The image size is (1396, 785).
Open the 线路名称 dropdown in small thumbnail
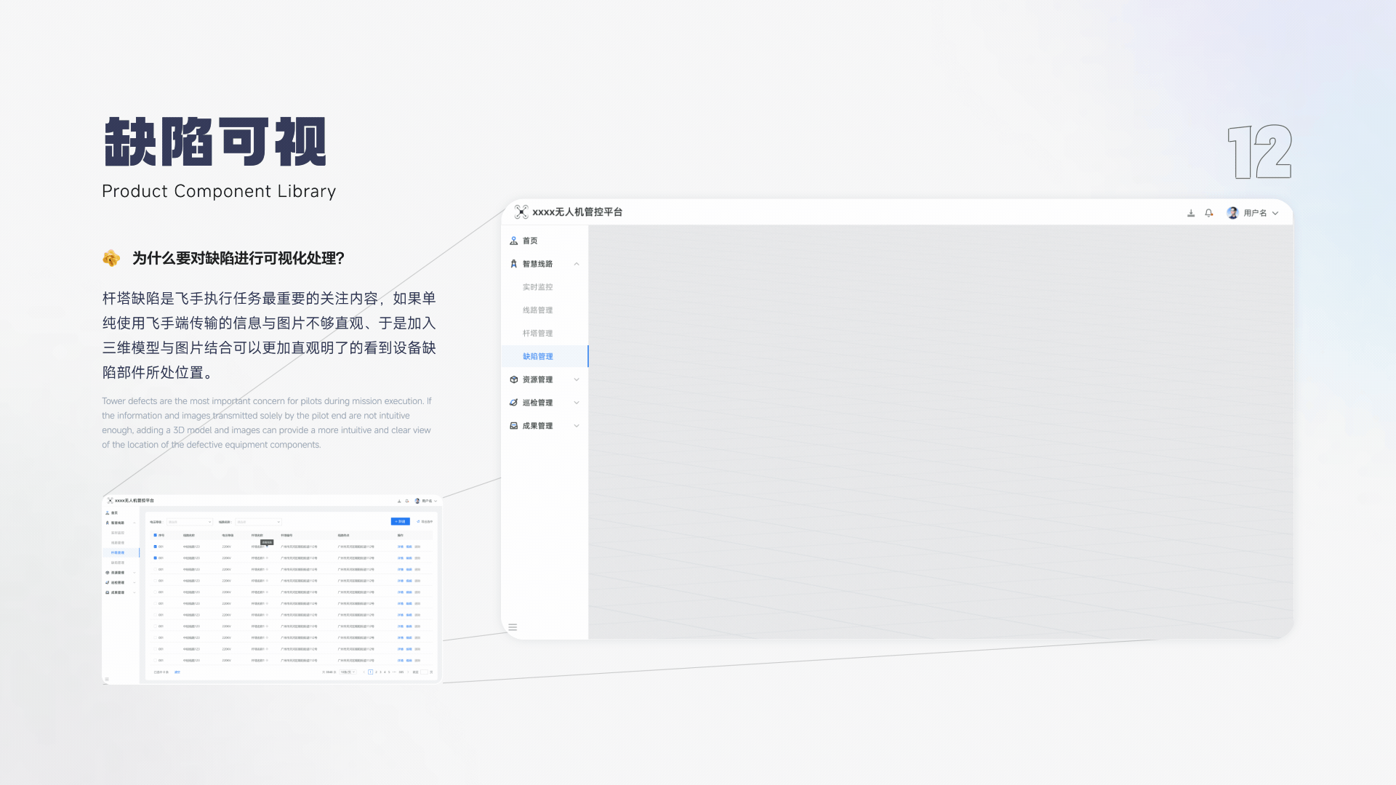[258, 522]
